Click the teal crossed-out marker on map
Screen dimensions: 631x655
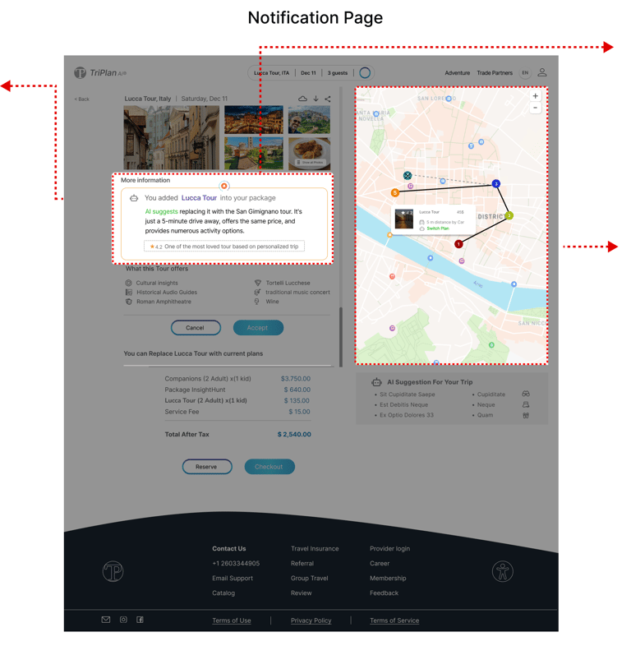(x=408, y=175)
